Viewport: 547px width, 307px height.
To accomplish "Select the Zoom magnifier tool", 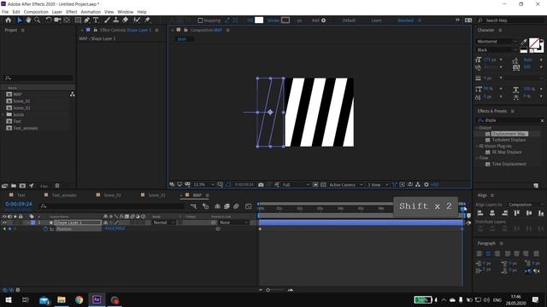I will [x=38, y=20].
